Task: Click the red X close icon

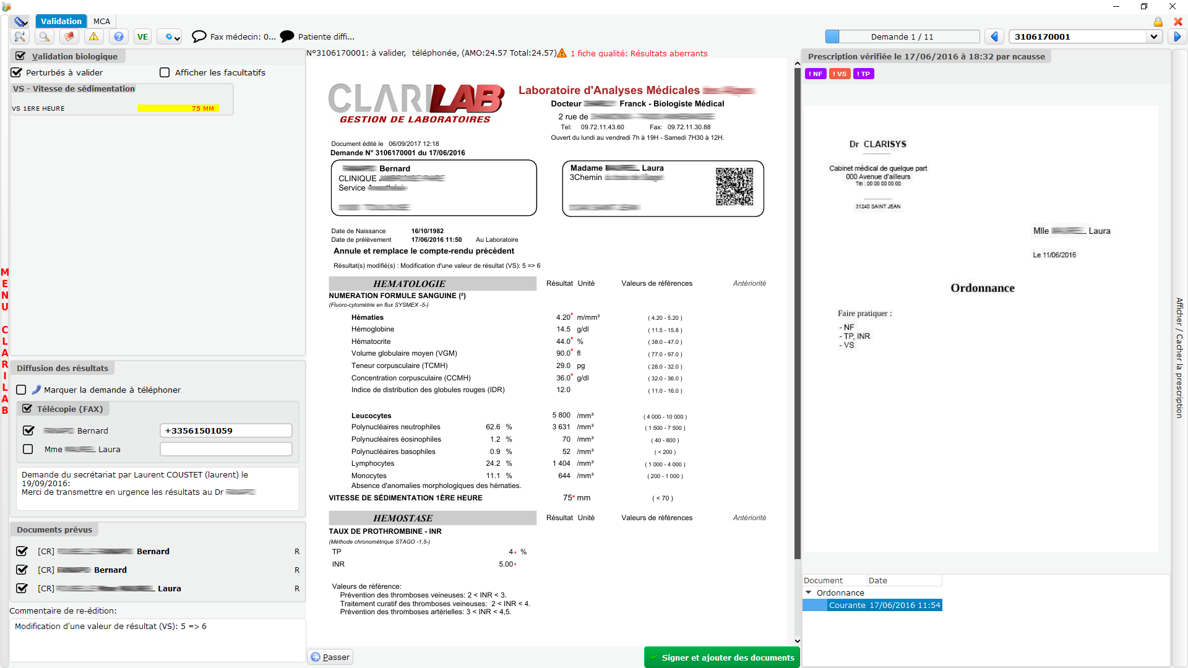Action: coord(1178,22)
